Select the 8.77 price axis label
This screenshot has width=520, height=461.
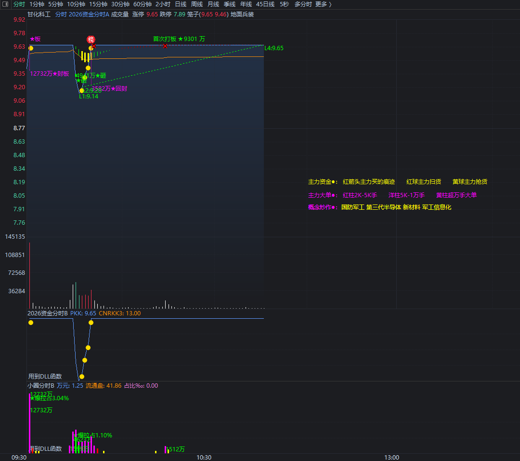click(19, 128)
